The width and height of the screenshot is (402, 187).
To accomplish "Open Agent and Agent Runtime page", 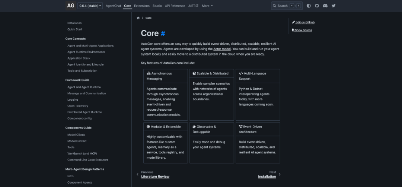I will (84, 87).
